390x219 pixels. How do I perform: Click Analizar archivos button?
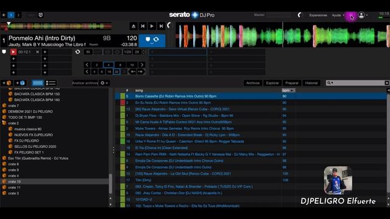click(x=85, y=83)
